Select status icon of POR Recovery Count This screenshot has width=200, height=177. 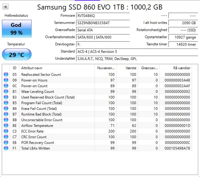(6, 142)
